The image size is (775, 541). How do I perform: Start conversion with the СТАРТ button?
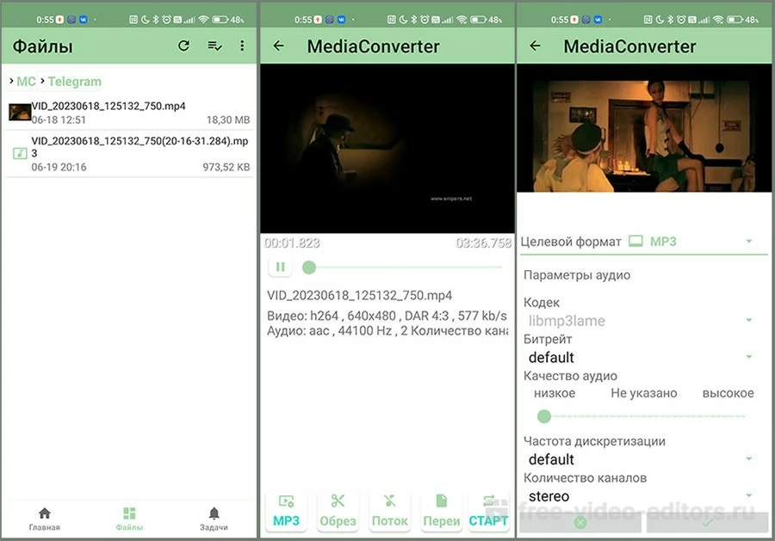(488, 512)
